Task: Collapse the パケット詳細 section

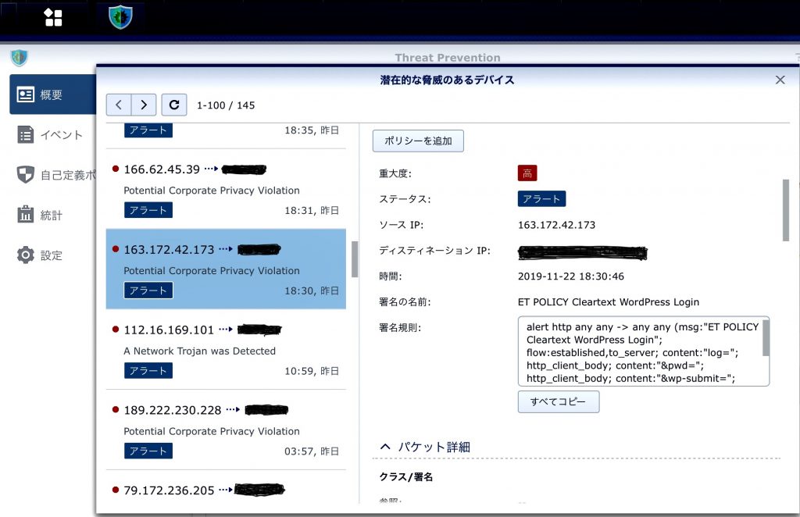Action: click(x=385, y=447)
